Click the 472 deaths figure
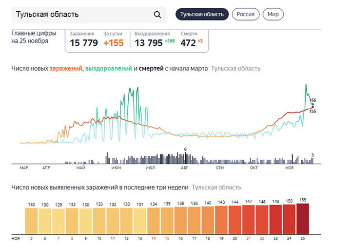Viewport: 351px width, 247px height. click(x=188, y=43)
